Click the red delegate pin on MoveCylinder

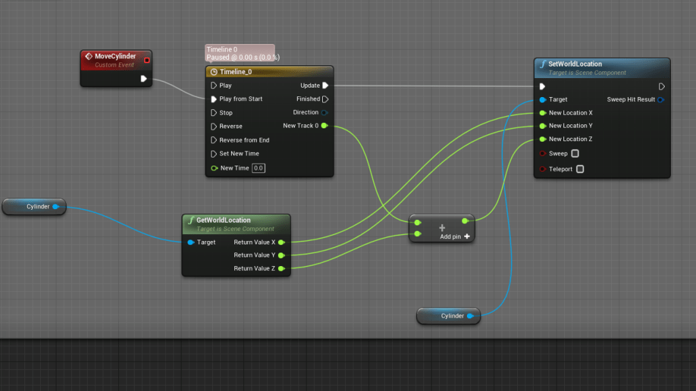click(147, 60)
